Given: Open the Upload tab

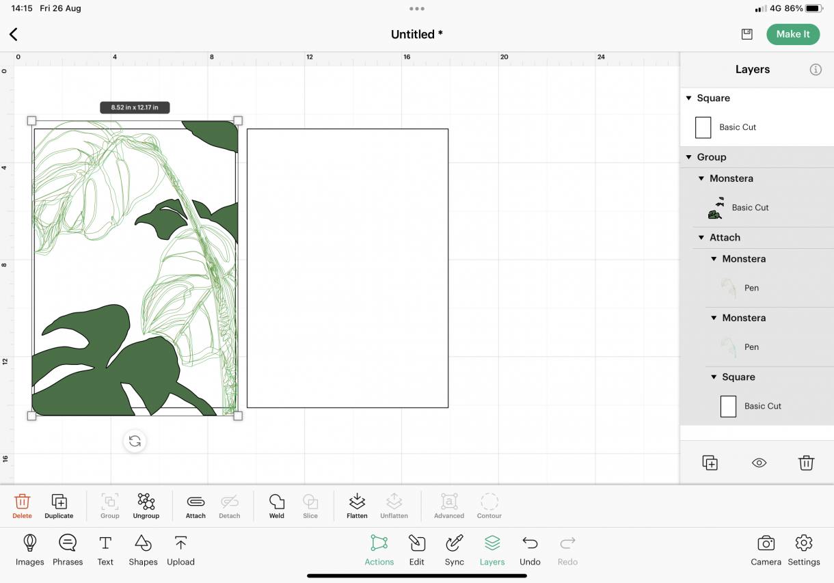Looking at the screenshot, I should point(180,551).
